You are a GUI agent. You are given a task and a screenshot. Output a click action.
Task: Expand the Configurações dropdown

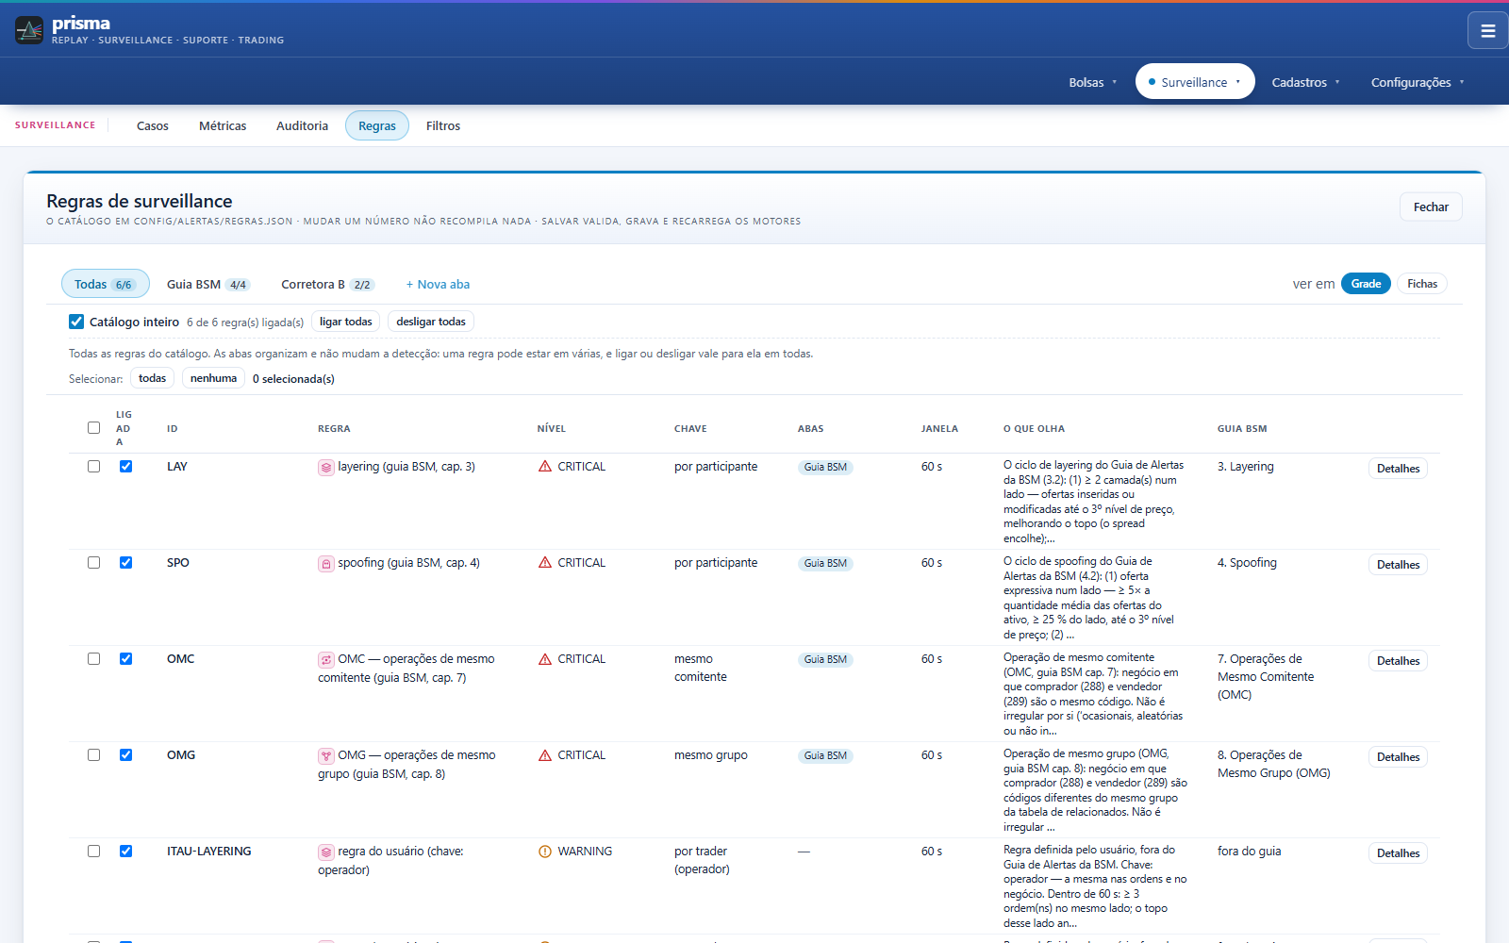(x=1418, y=82)
